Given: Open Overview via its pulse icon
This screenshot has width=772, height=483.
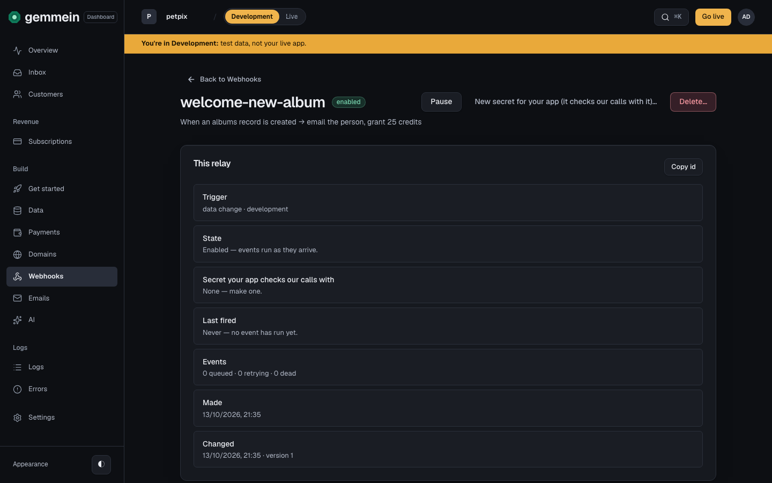Looking at the screenshot, I should coord(18,50).
